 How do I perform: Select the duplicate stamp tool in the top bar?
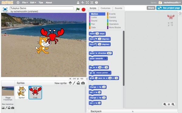coord(78,2)
